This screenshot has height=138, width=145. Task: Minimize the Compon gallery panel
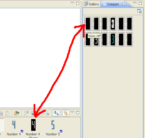tap(135, 3)
